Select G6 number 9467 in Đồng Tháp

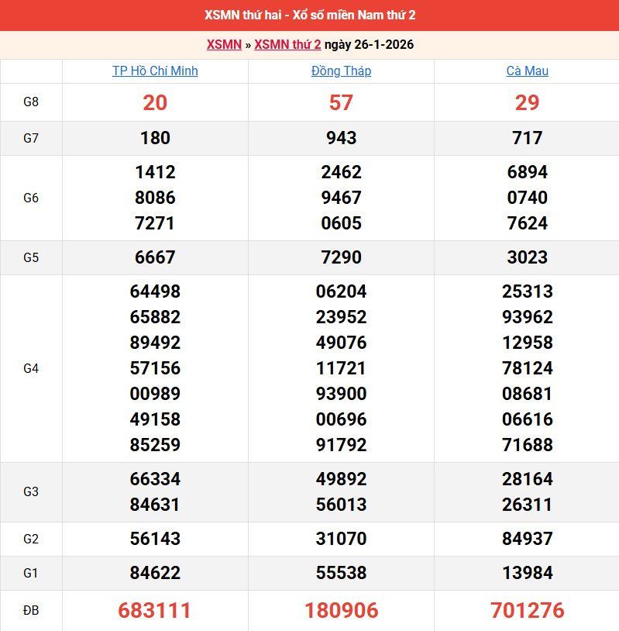click(341, 198)
